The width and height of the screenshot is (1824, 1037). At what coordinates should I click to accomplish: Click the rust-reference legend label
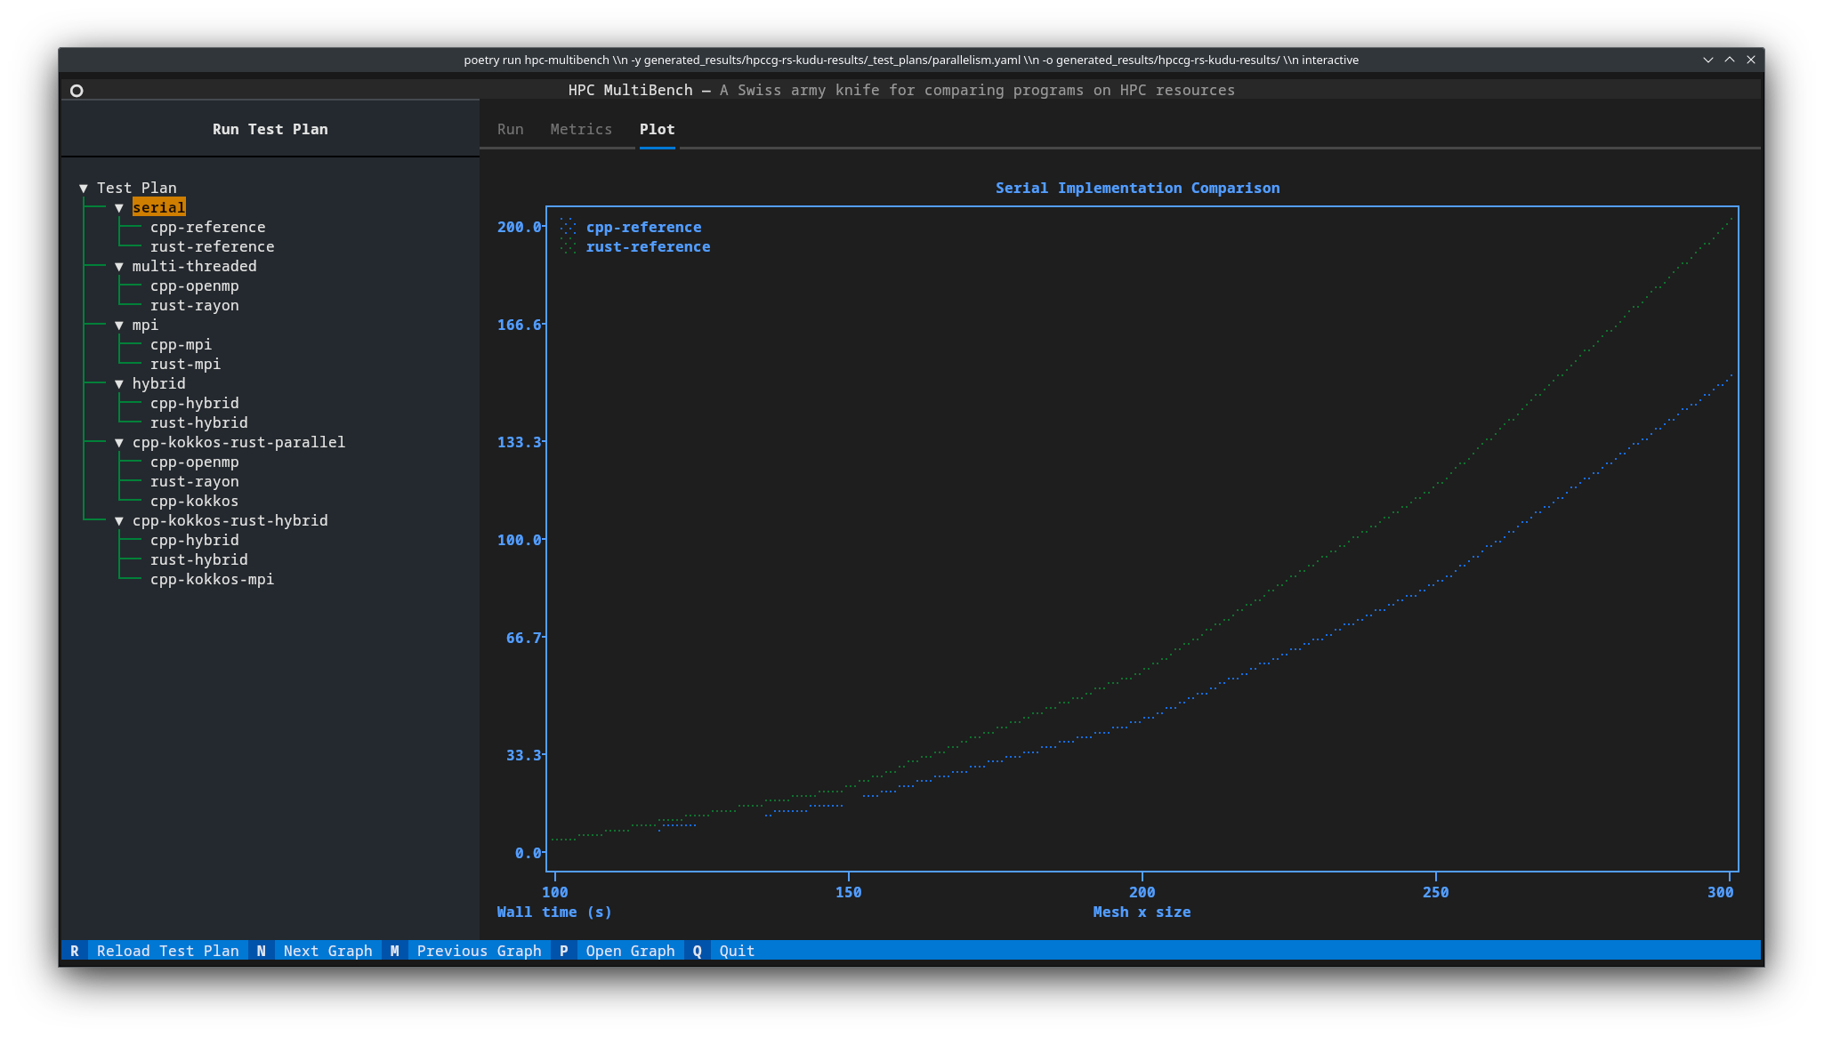(x=649, y=247)
